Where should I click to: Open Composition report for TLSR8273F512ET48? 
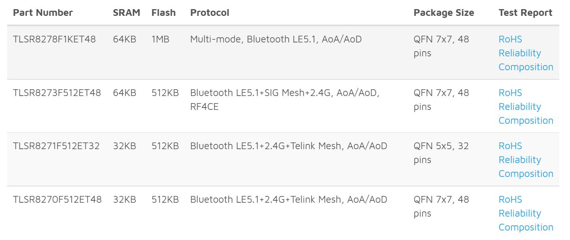[x=526, y=121]
